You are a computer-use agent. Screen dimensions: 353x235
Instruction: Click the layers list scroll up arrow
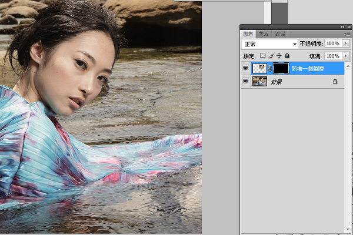click(348, 66)
